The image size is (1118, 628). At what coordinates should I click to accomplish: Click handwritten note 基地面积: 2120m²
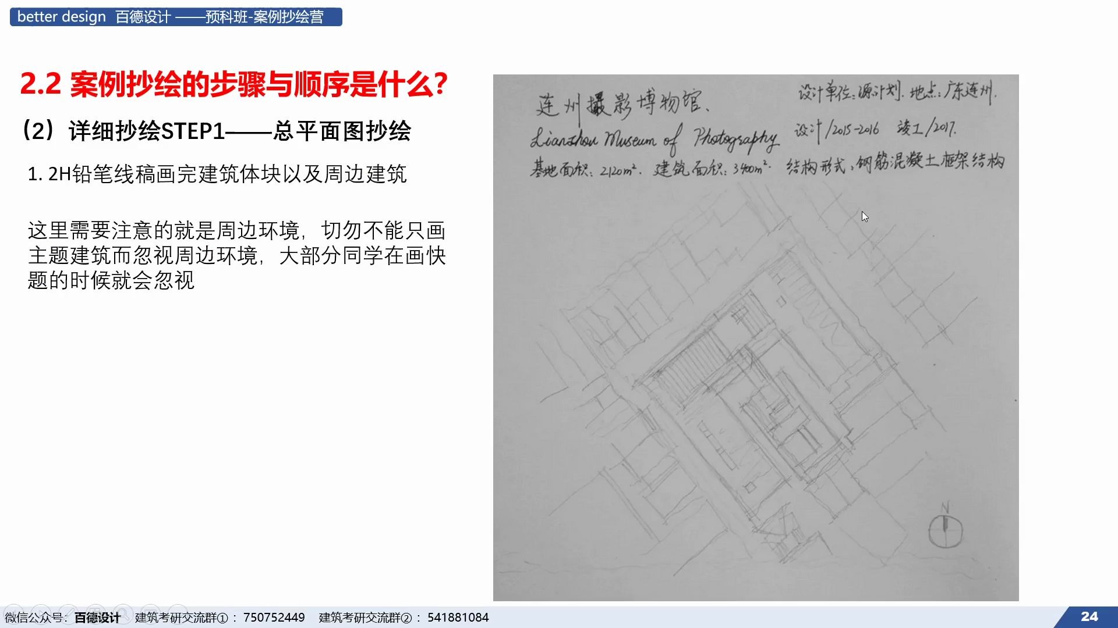tap(585, 169)
